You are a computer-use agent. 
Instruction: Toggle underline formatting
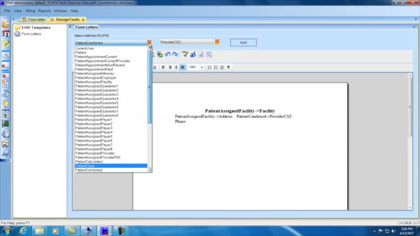click(x=155, y=67)
